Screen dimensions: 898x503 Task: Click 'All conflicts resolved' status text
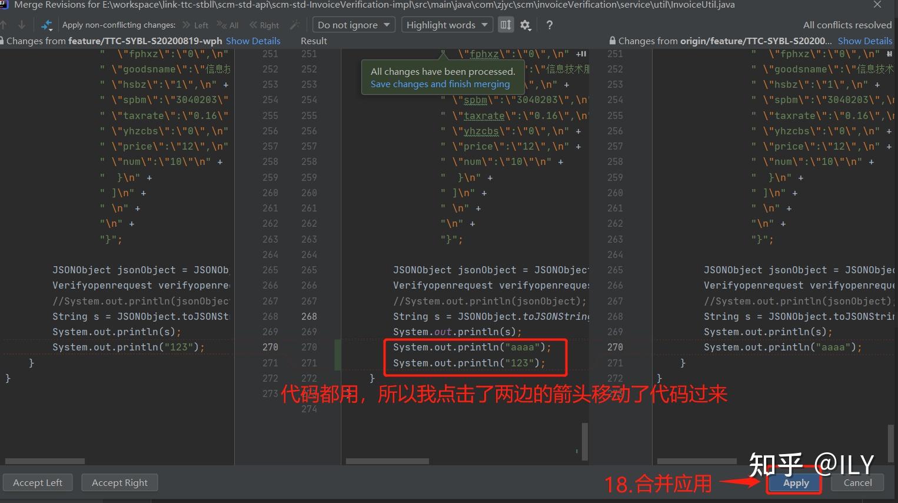click(847, 25)
